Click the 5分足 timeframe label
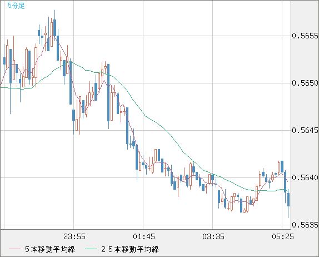 [x=16, y=6]
